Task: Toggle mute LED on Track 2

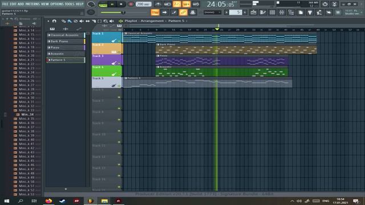Action: 119,52
